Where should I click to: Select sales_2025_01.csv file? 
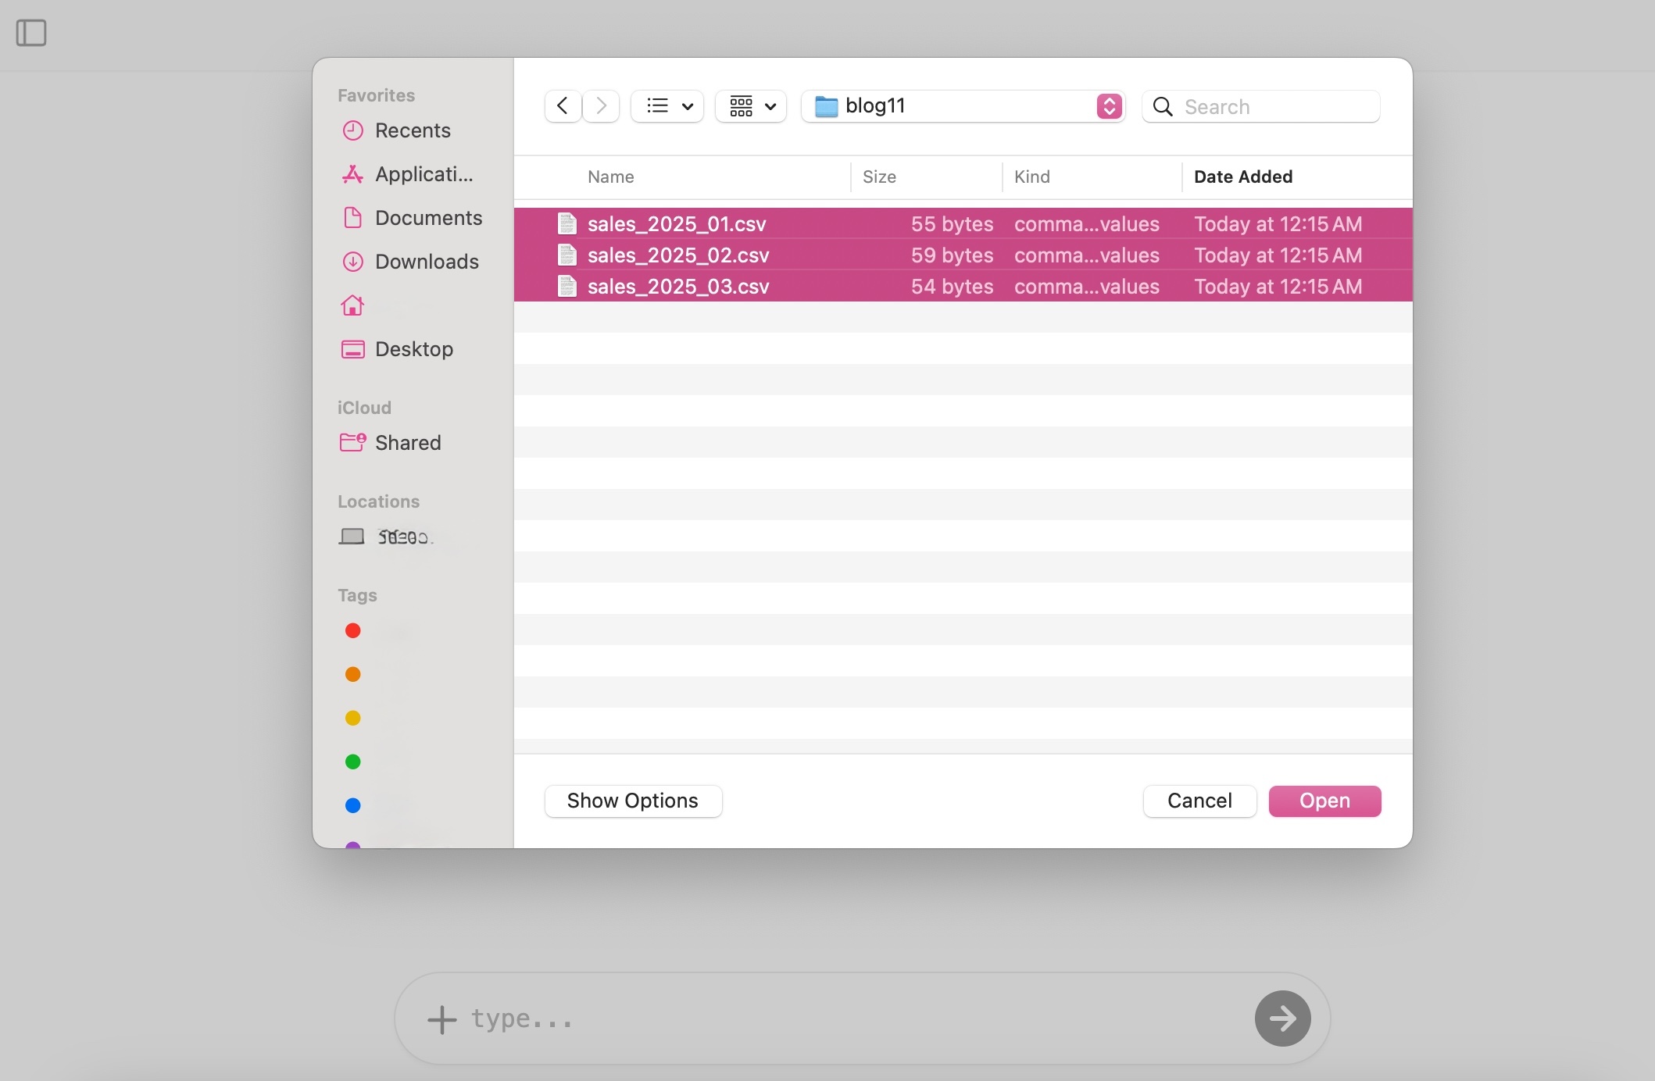pyautogui.click(x=963, y=224)
